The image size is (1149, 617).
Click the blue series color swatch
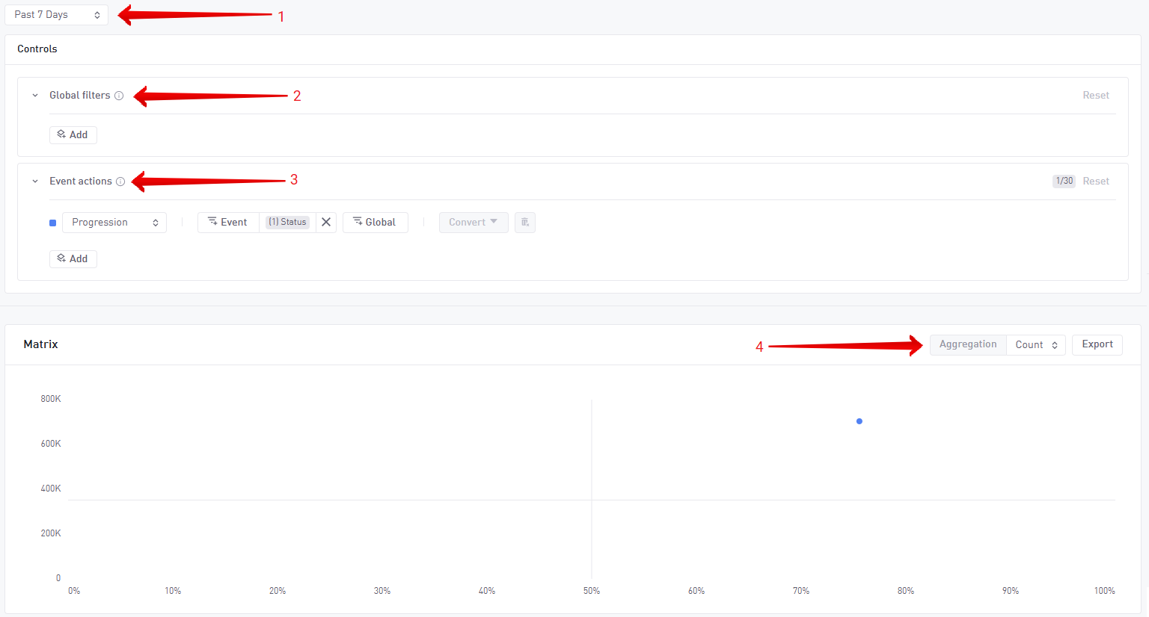point(52,223)
